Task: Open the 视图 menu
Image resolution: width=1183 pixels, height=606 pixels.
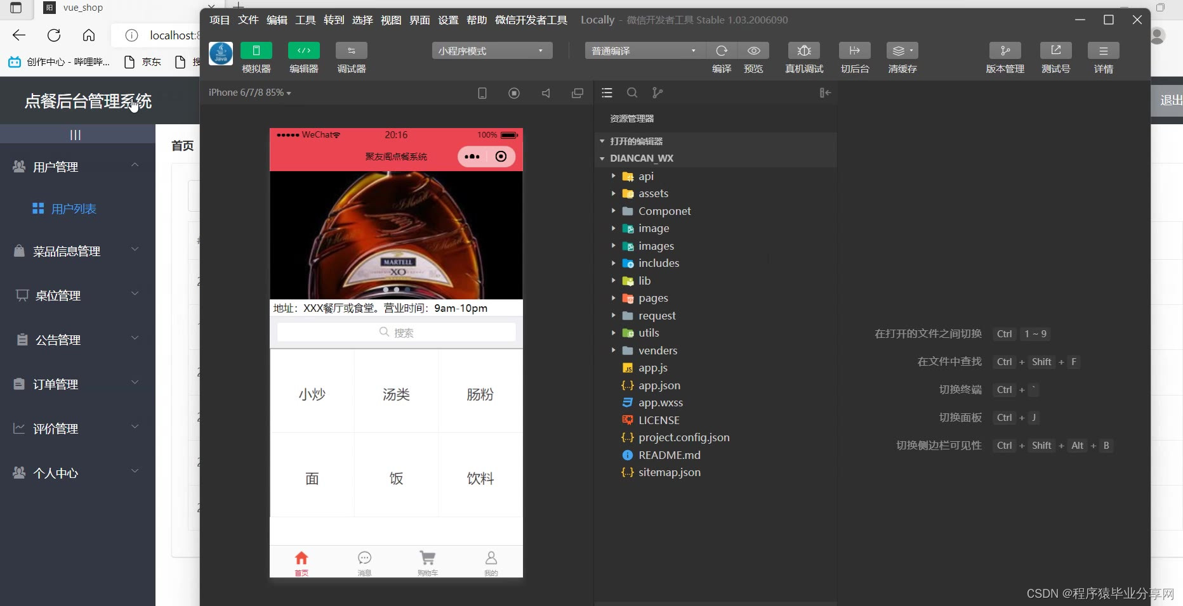Action: pos(391,20)
